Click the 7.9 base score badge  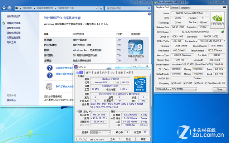136,47
